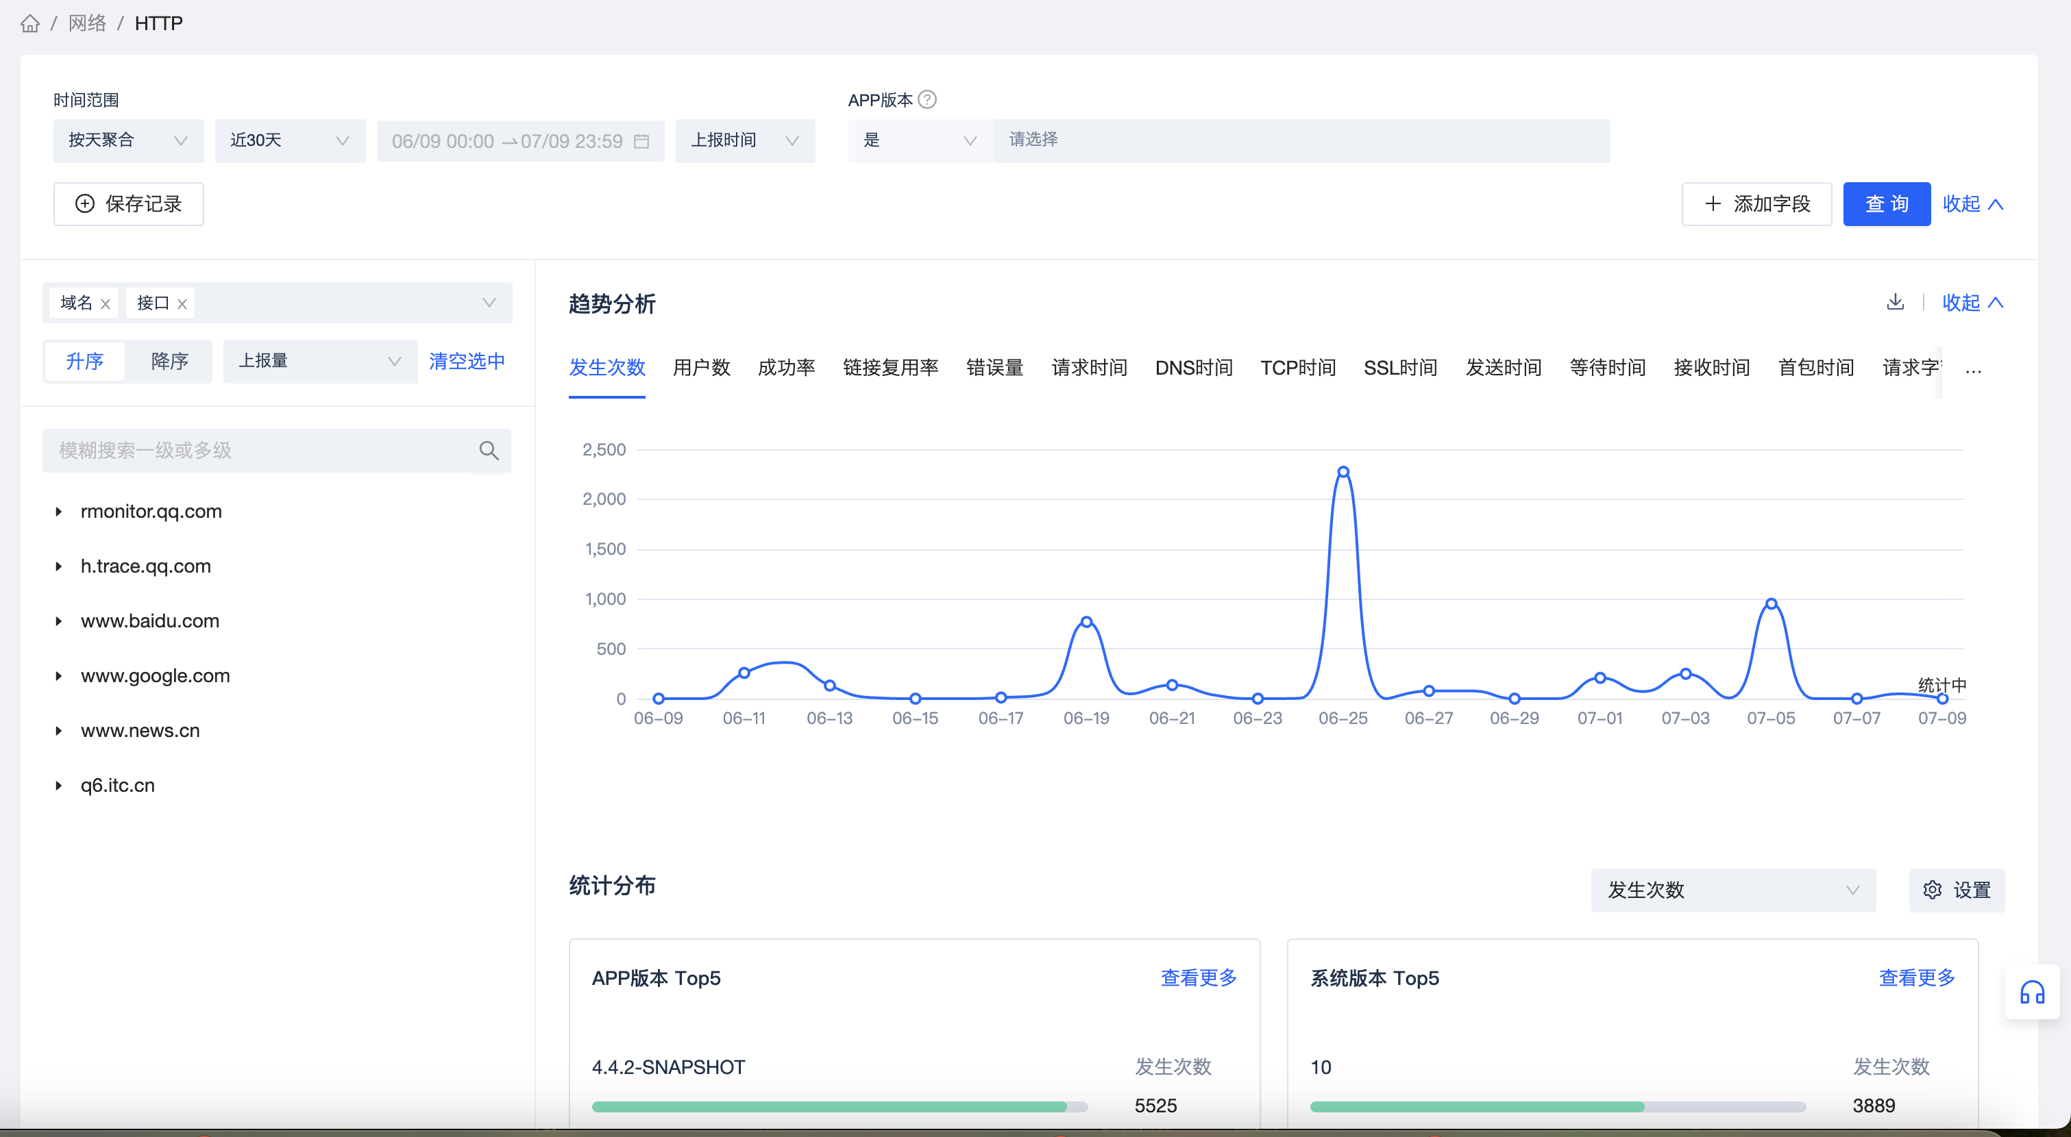Viewport: 2071px width, 1137px height.
Task: Open the 近30天 time range dropdown
Action: [289, 140]
